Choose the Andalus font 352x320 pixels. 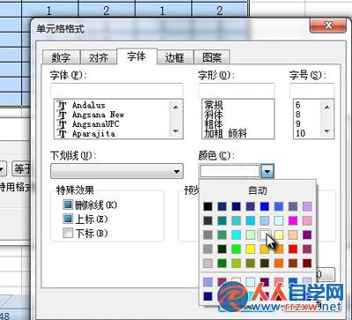88,105
